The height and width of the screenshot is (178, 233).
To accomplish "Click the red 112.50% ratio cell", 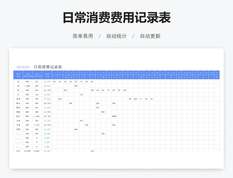I will (x=47, y=112).
